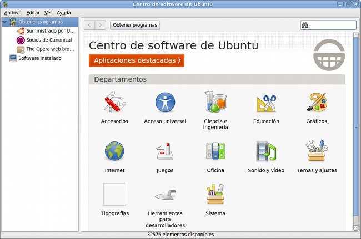Screen dimensions: 361x239
Task: Click the Sistema label text
Action: pyautogui.click(x=215, y=213)
